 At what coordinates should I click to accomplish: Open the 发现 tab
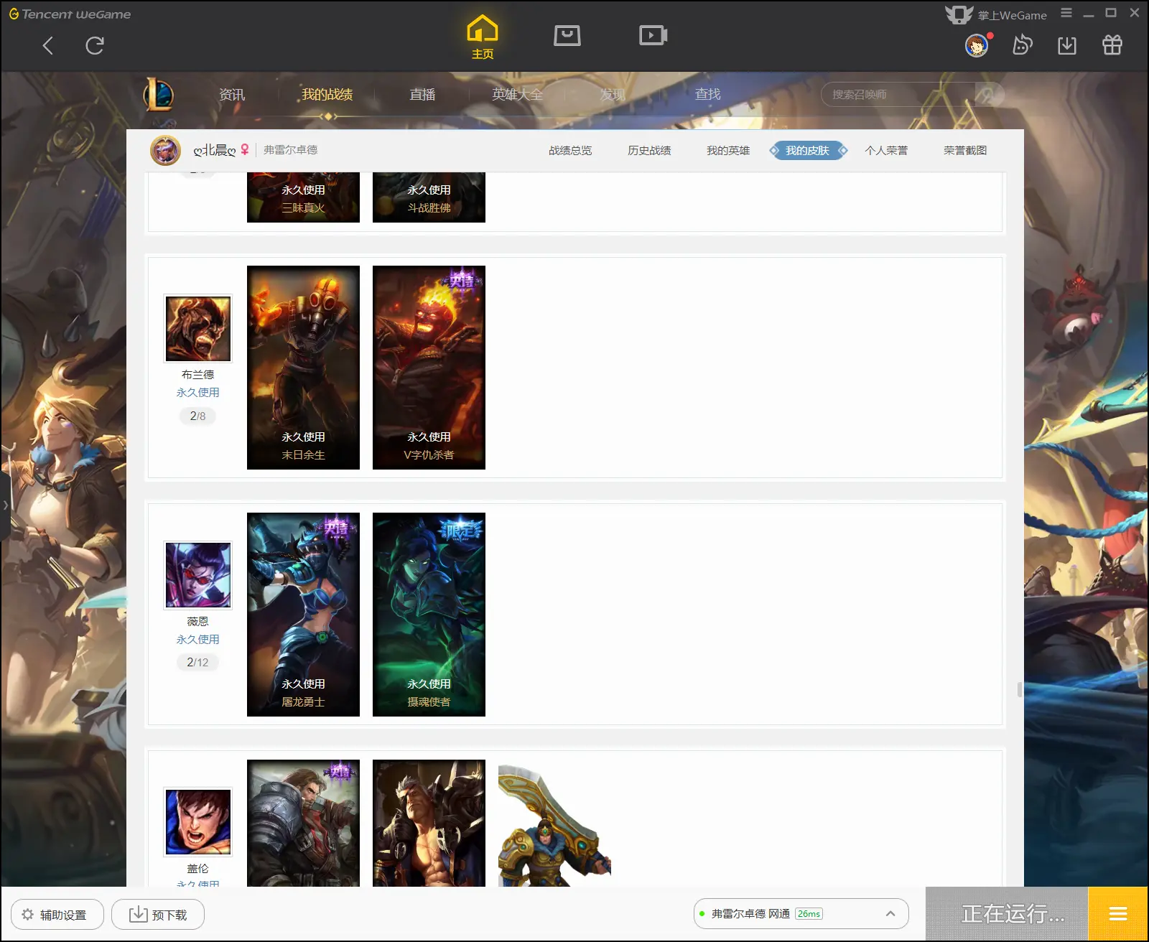(613, 94)
